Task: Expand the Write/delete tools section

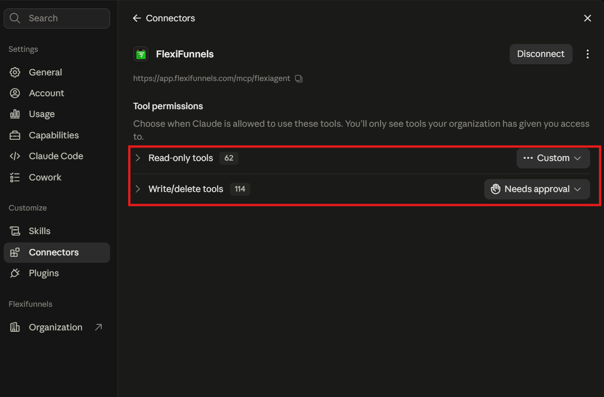Action: (x=138, y=189)
